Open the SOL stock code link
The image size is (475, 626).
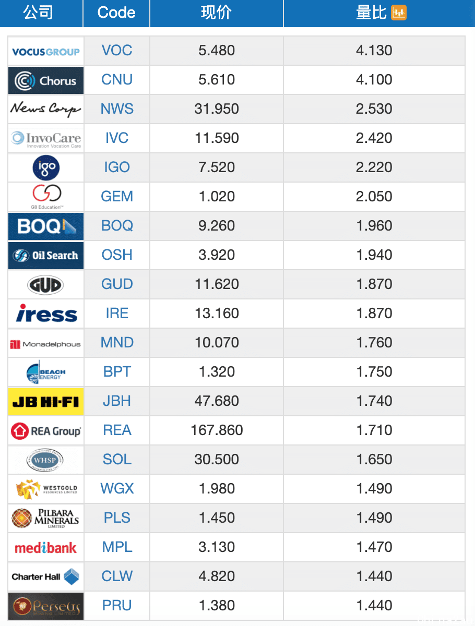(x=117, y=460)
